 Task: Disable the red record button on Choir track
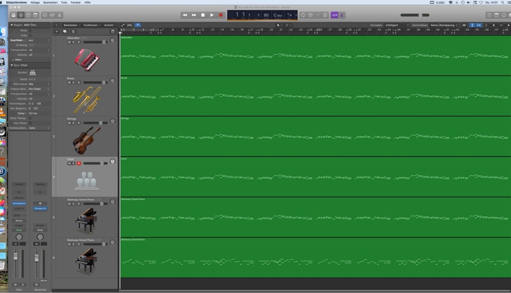pyautogui.click(x=79, y=163)
